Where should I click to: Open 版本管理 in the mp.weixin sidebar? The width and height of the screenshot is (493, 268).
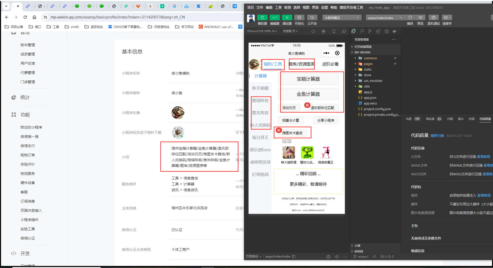point(28,45)
